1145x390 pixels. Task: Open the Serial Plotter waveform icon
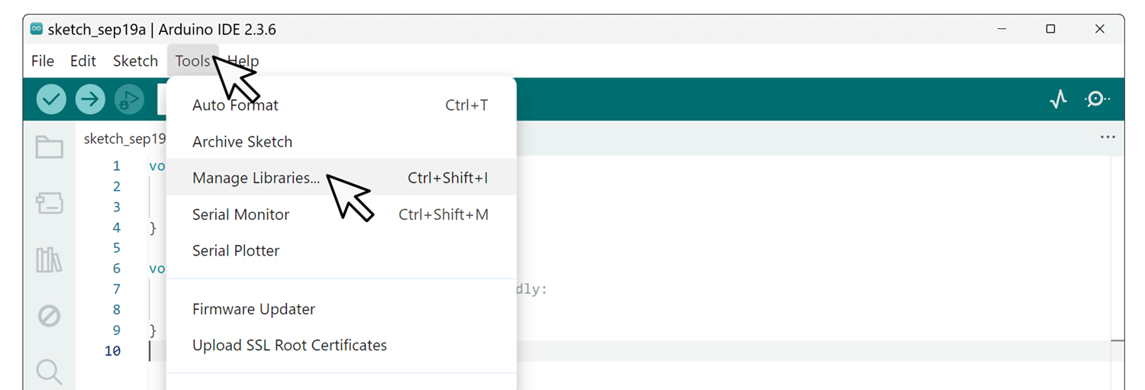coord(1058,99)
